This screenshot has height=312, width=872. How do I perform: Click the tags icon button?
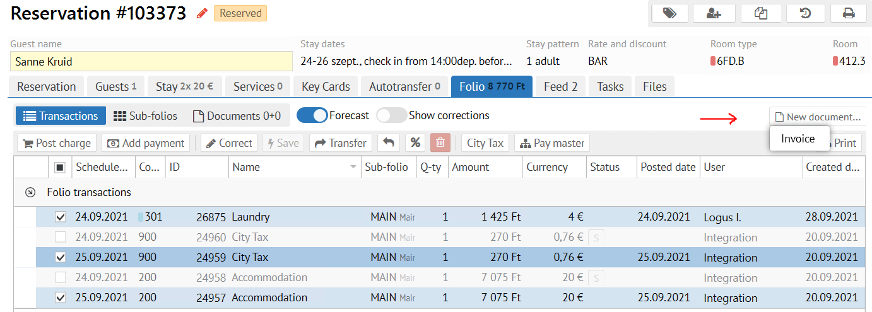pos(669,13)
